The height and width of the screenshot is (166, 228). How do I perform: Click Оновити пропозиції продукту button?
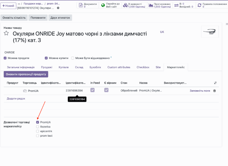26,74
